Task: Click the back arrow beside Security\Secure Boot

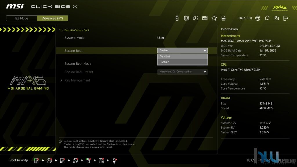Action: coord(61,30)
